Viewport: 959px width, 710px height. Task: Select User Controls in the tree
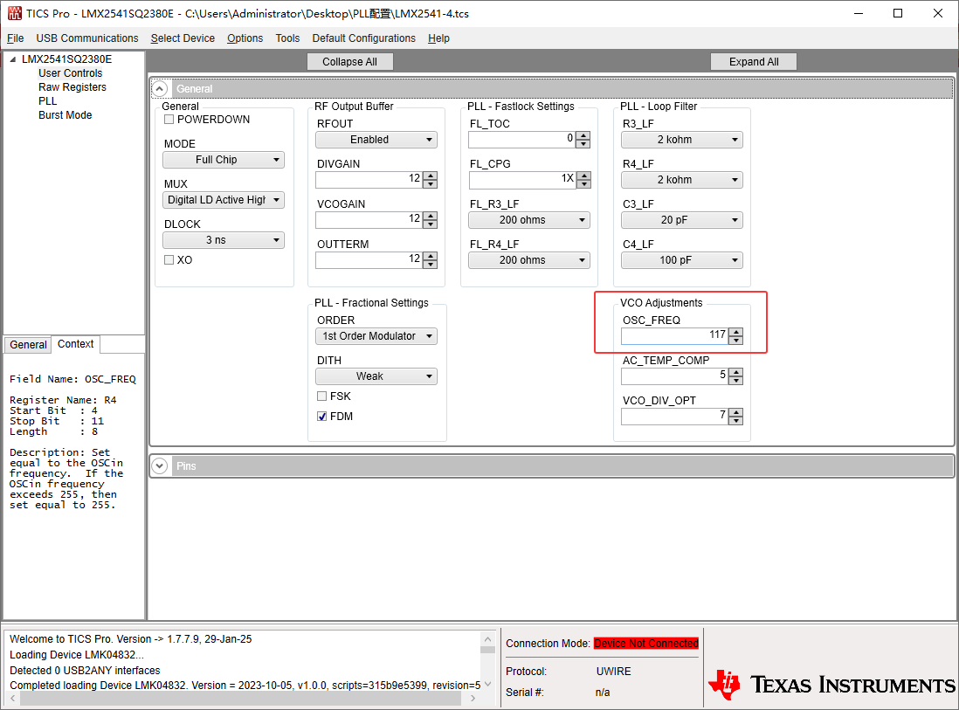point(71,73)
